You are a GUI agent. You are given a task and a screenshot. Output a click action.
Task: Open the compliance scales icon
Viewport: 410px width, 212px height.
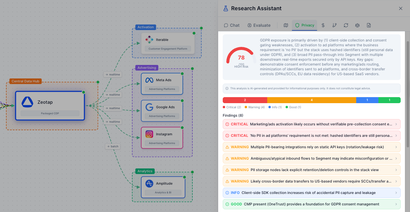tap(357, 25)
